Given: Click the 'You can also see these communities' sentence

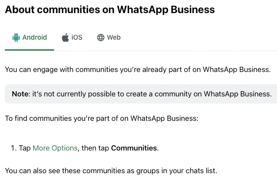Looking at the screenshot, I should (111, 171).
